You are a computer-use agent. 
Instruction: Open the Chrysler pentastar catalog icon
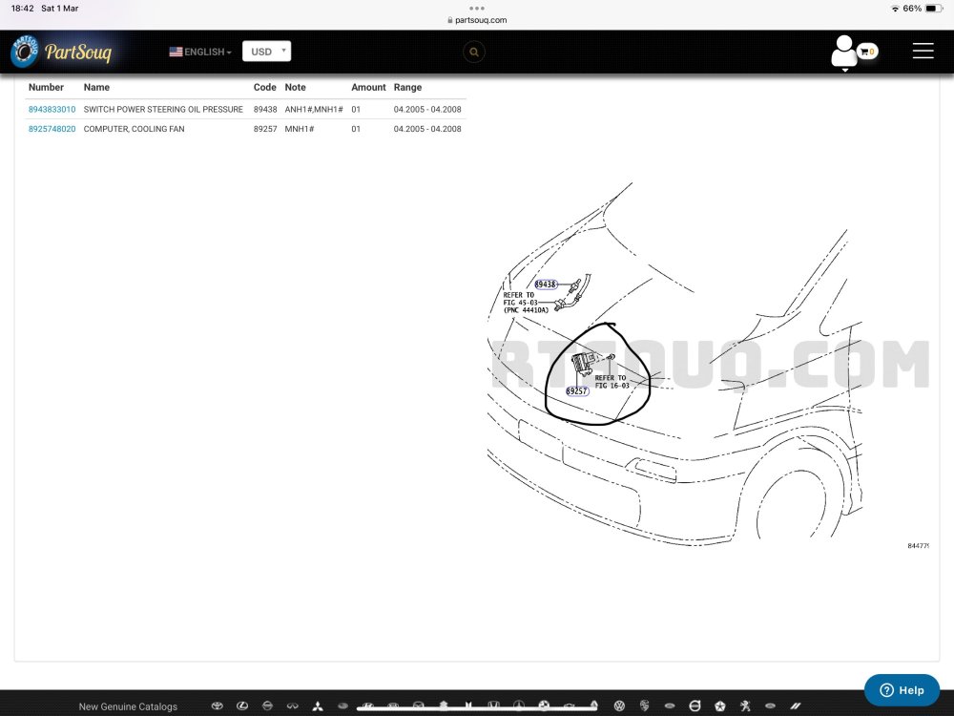(719, 706)
